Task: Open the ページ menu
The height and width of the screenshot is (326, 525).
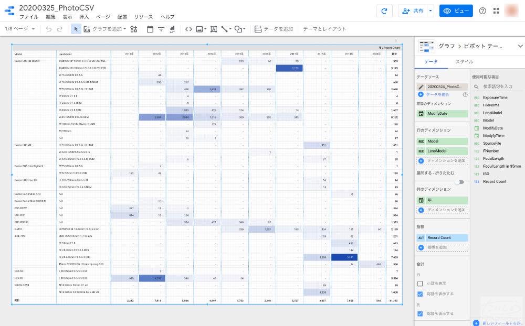Action: click(103, 17)
